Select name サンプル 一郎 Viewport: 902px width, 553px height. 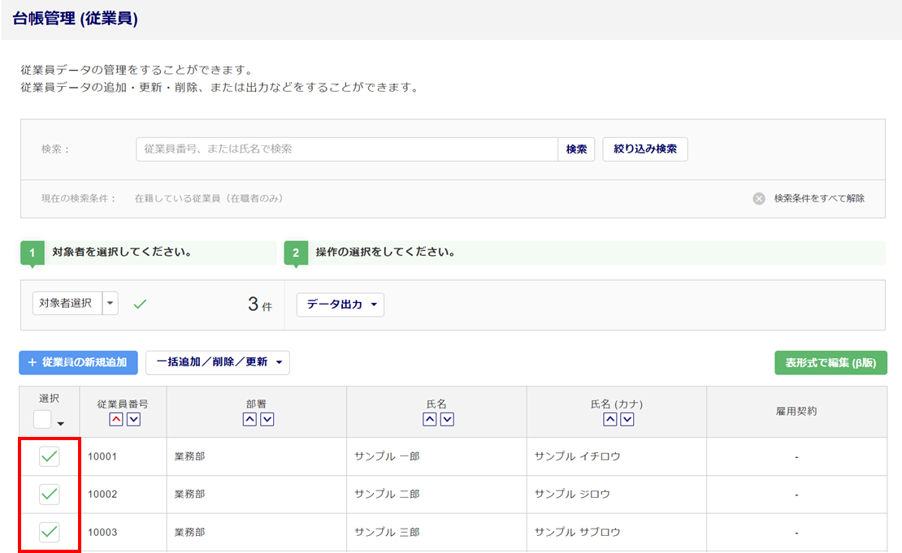(x=387, y=456)
